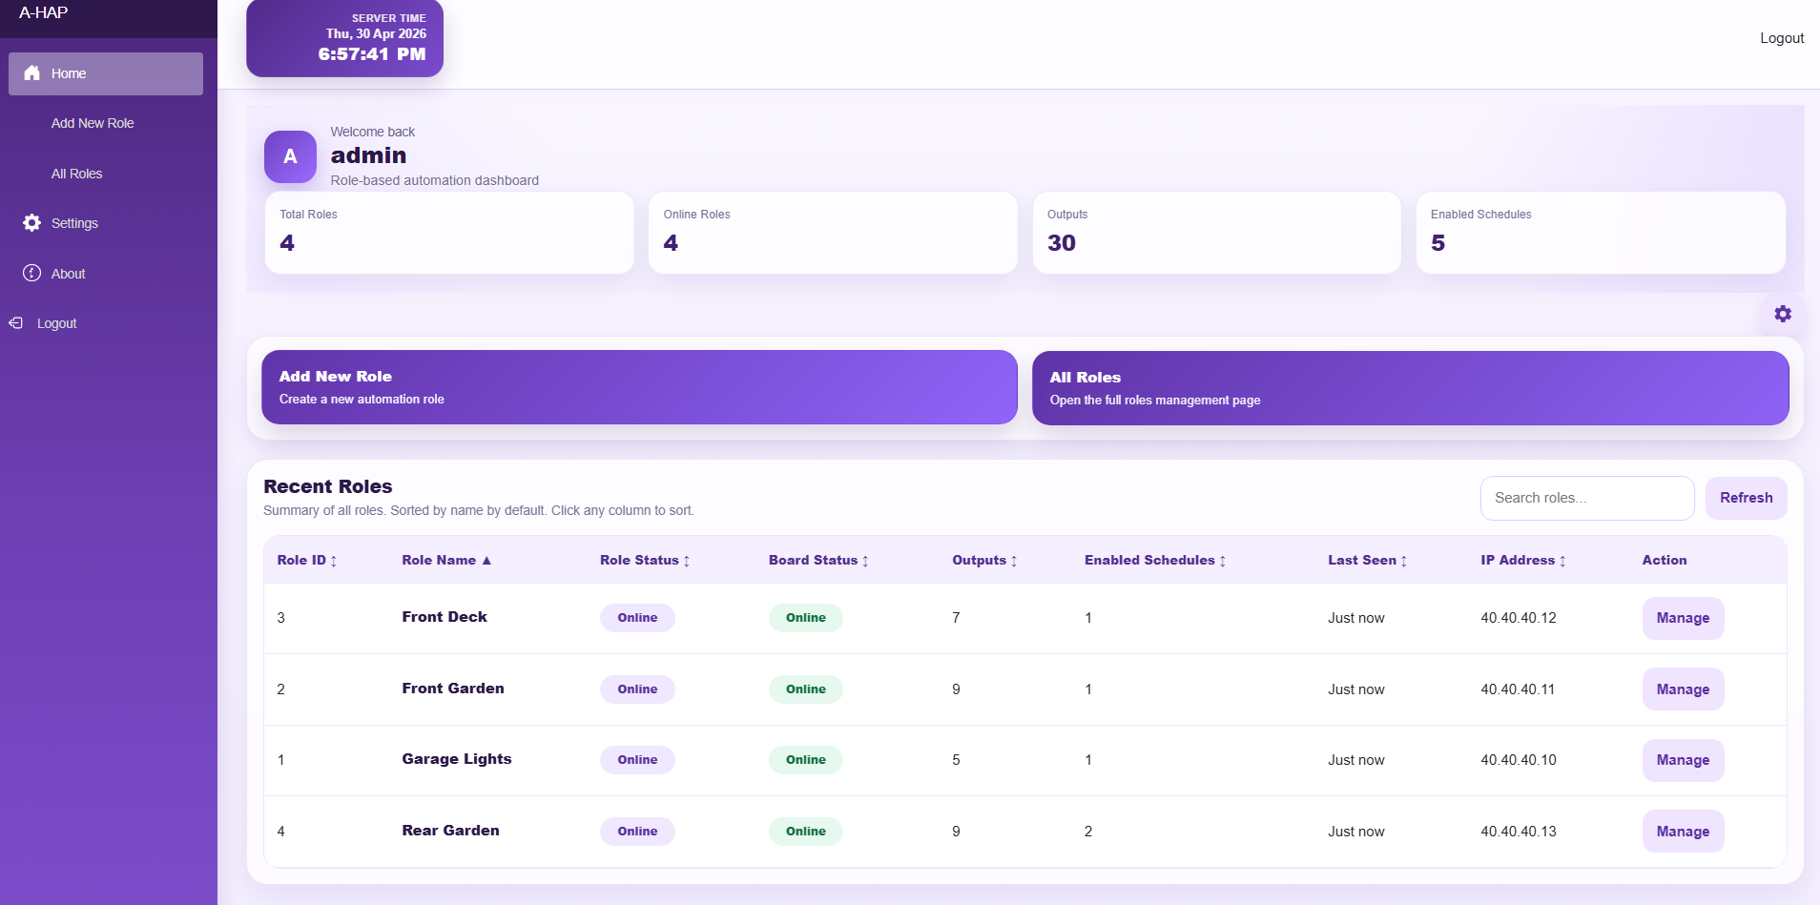1820x905 pixels.
Task: Sort table by Role ID column
Action: [x=306, y=560]
